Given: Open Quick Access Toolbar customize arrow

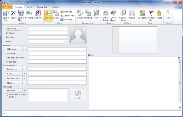Looking at the screenshot, I should click(28, 3).
